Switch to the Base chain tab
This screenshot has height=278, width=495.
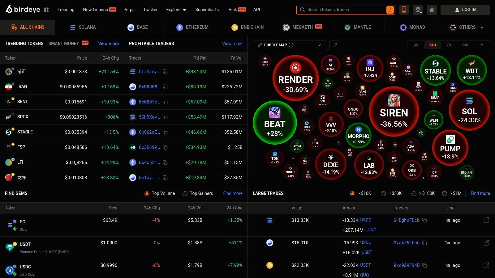pyautogui.click(x=137, y=27)
